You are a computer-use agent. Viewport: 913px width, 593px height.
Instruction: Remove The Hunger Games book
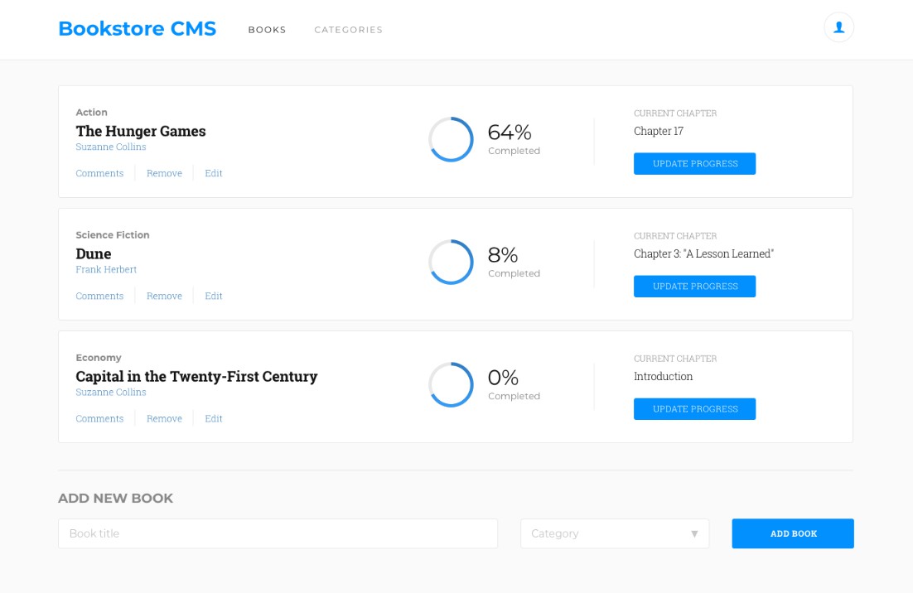coord(164,173)
